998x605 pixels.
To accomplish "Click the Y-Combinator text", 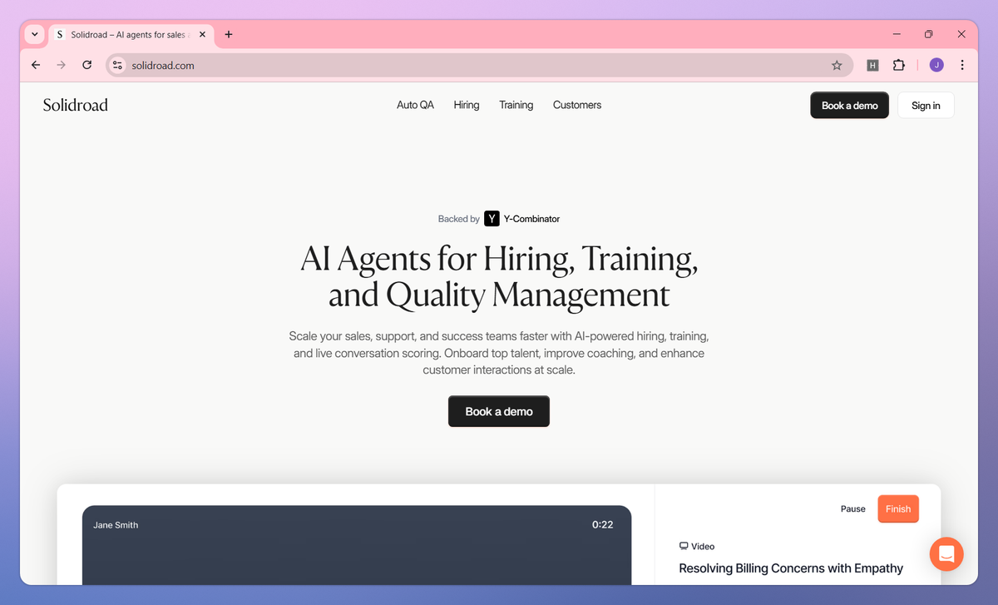I will [x=531, y=219].
